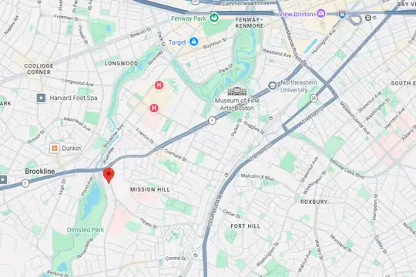The height and width of the screenshot is (277, 416).
Task: Open the View Boston camera icon
Action: [320, 13]
